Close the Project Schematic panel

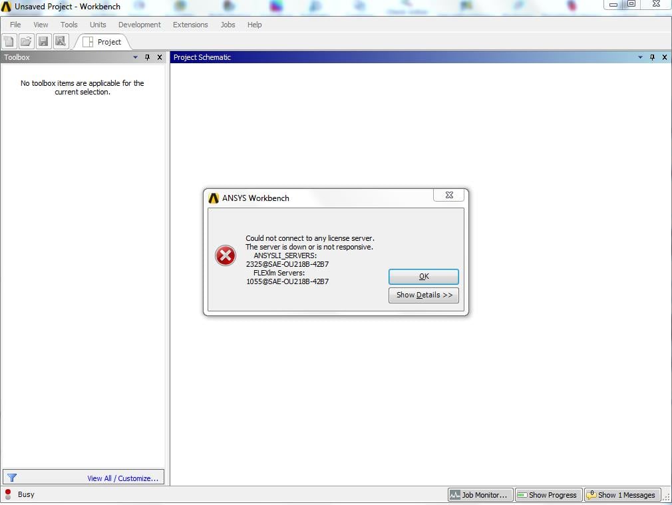(665, 57)
